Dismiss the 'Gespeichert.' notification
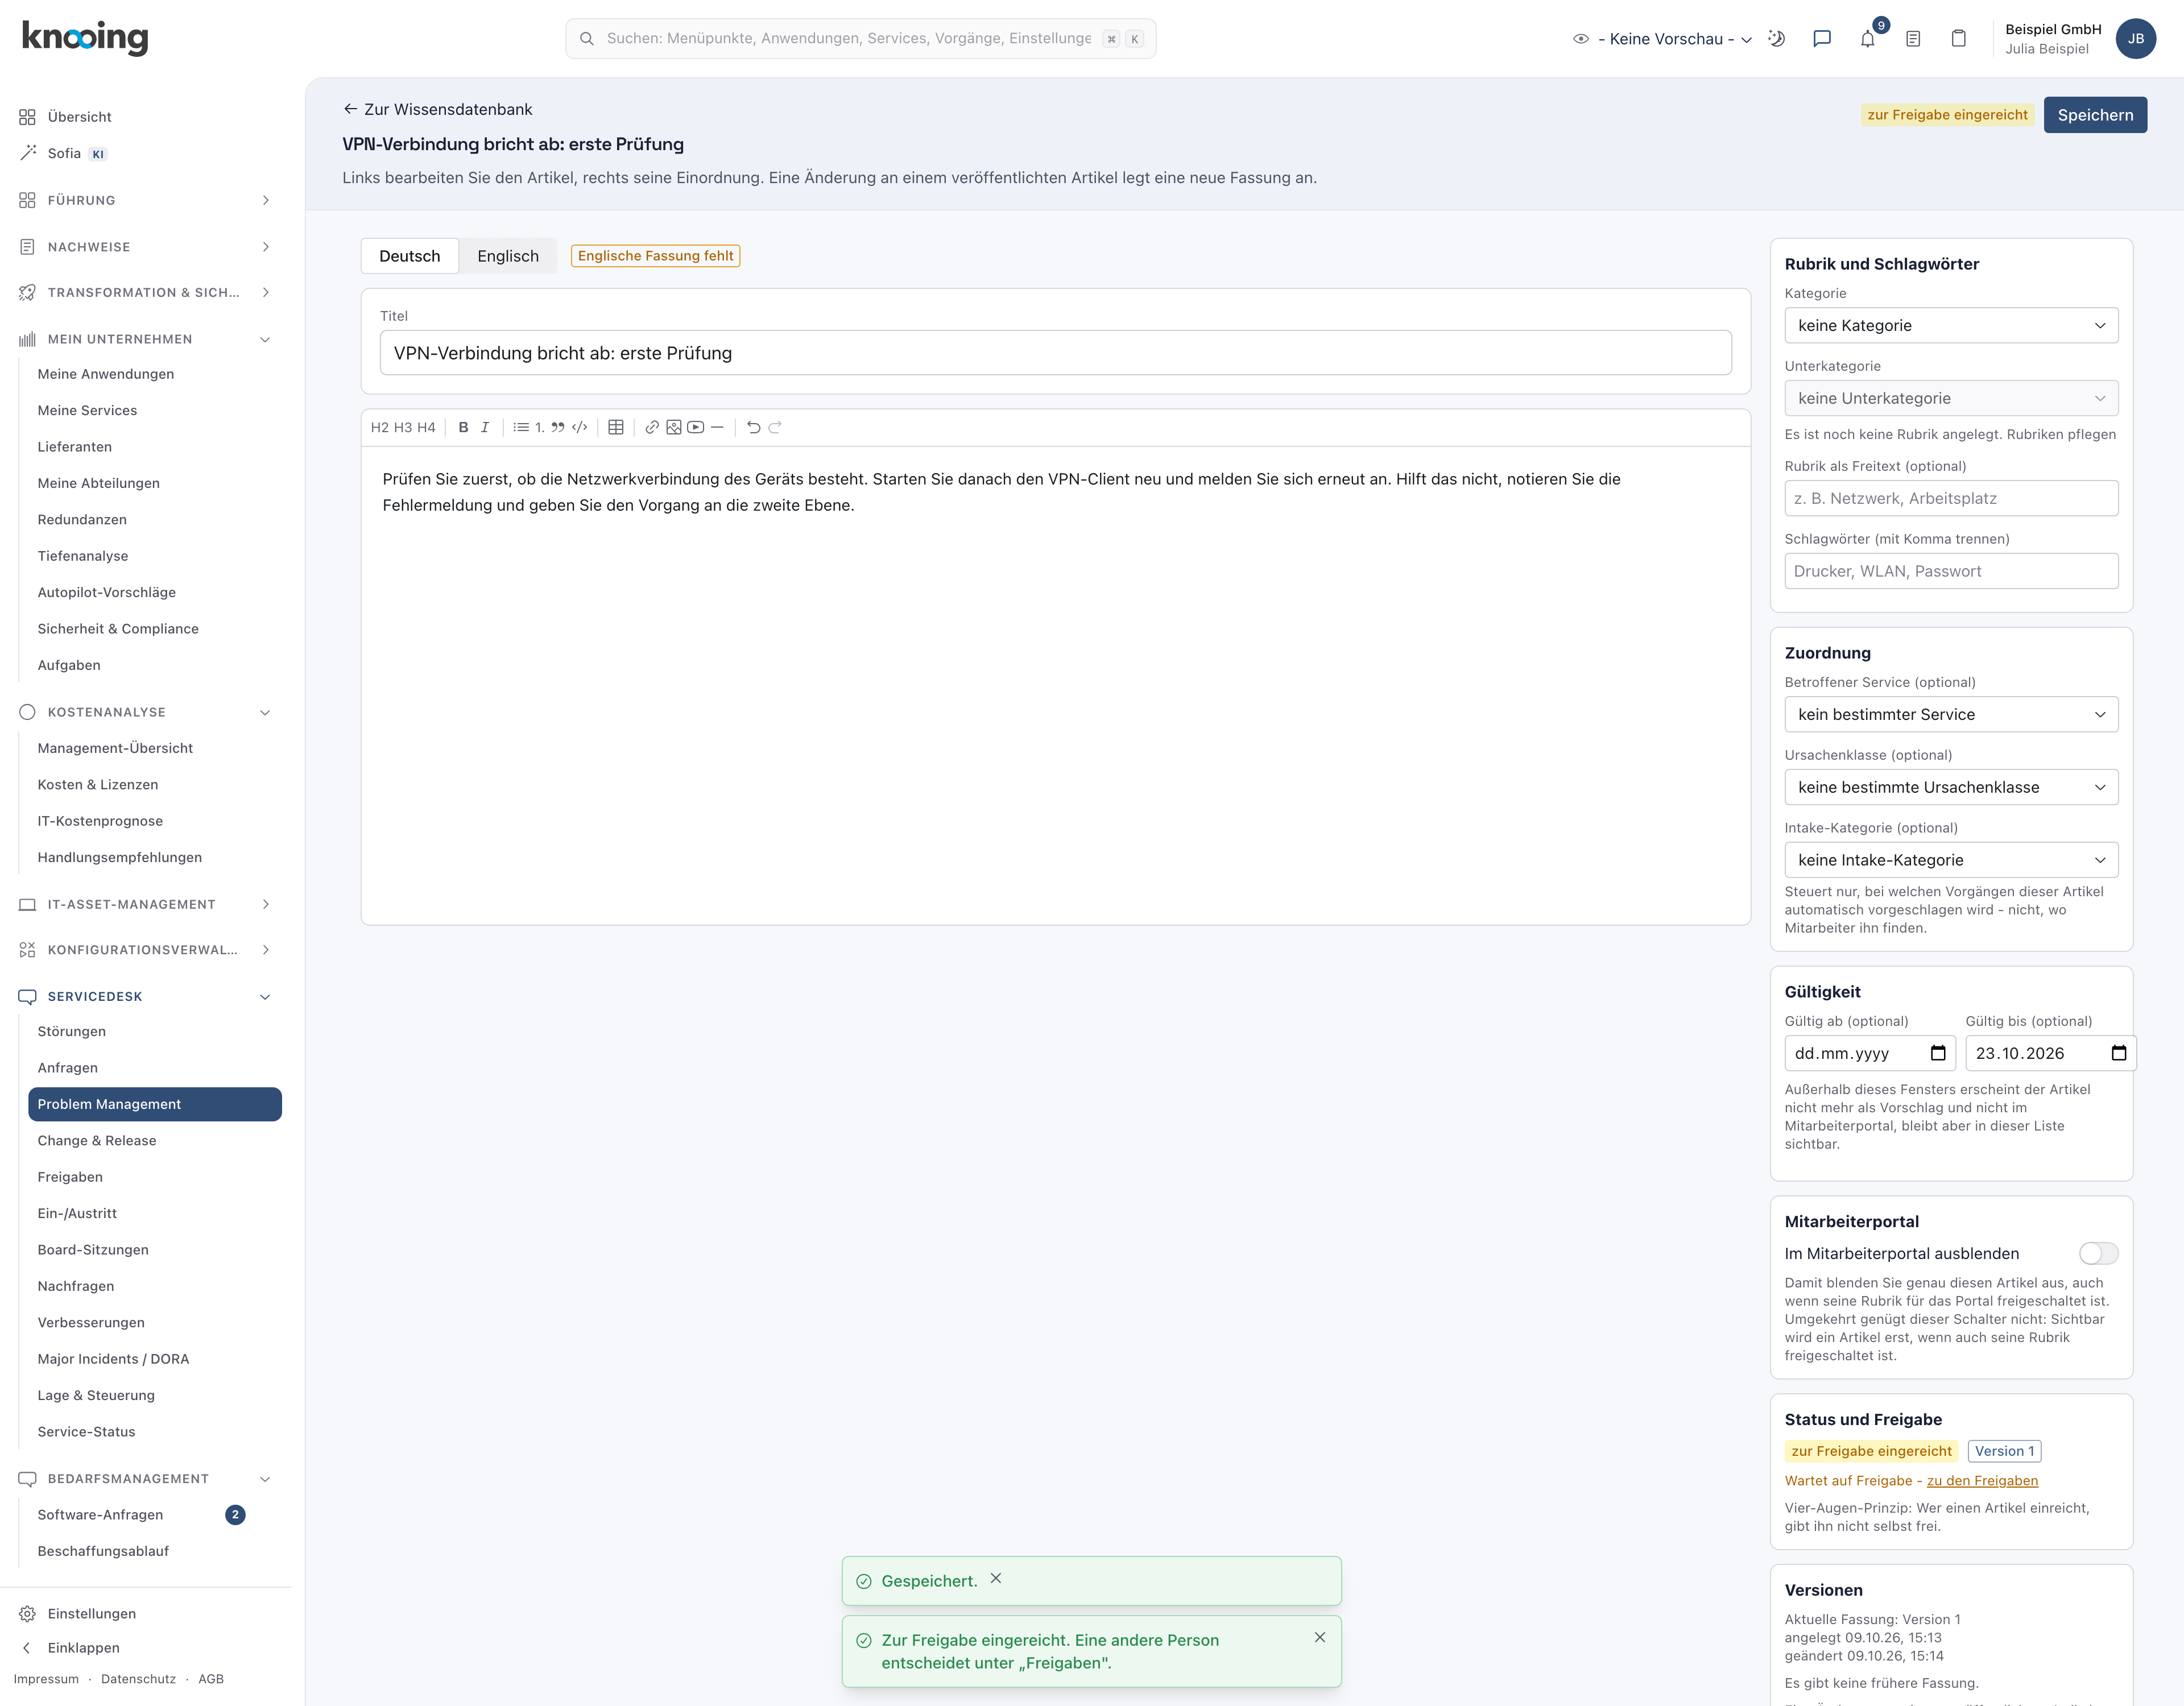Screen dimensions: 2184x1706 (x=995, y=1578)
